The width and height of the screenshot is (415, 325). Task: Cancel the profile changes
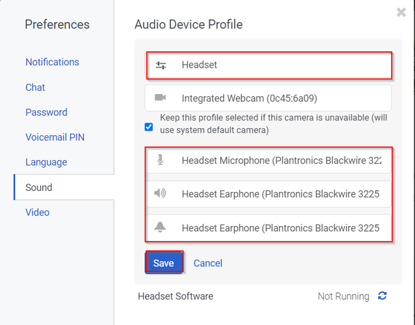208,263
